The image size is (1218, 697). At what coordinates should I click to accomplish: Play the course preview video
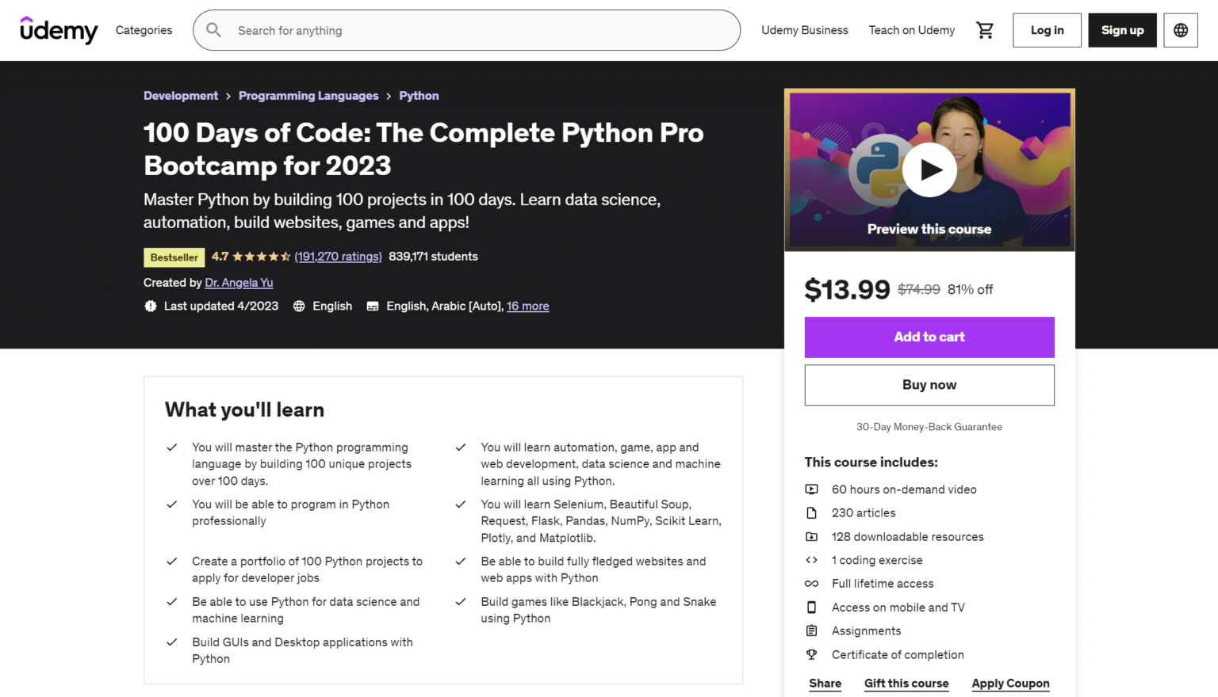click(x=929, y=169)
